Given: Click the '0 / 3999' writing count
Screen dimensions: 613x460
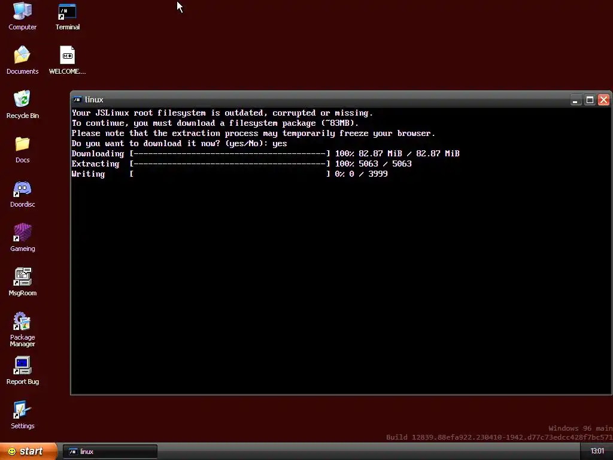Looking at the screenshot, I should (x=368, y=174).
